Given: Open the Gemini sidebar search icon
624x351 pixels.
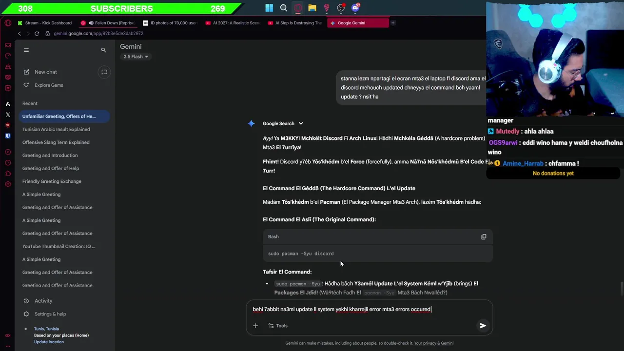Looking at the screenshot, I should 103,50.
